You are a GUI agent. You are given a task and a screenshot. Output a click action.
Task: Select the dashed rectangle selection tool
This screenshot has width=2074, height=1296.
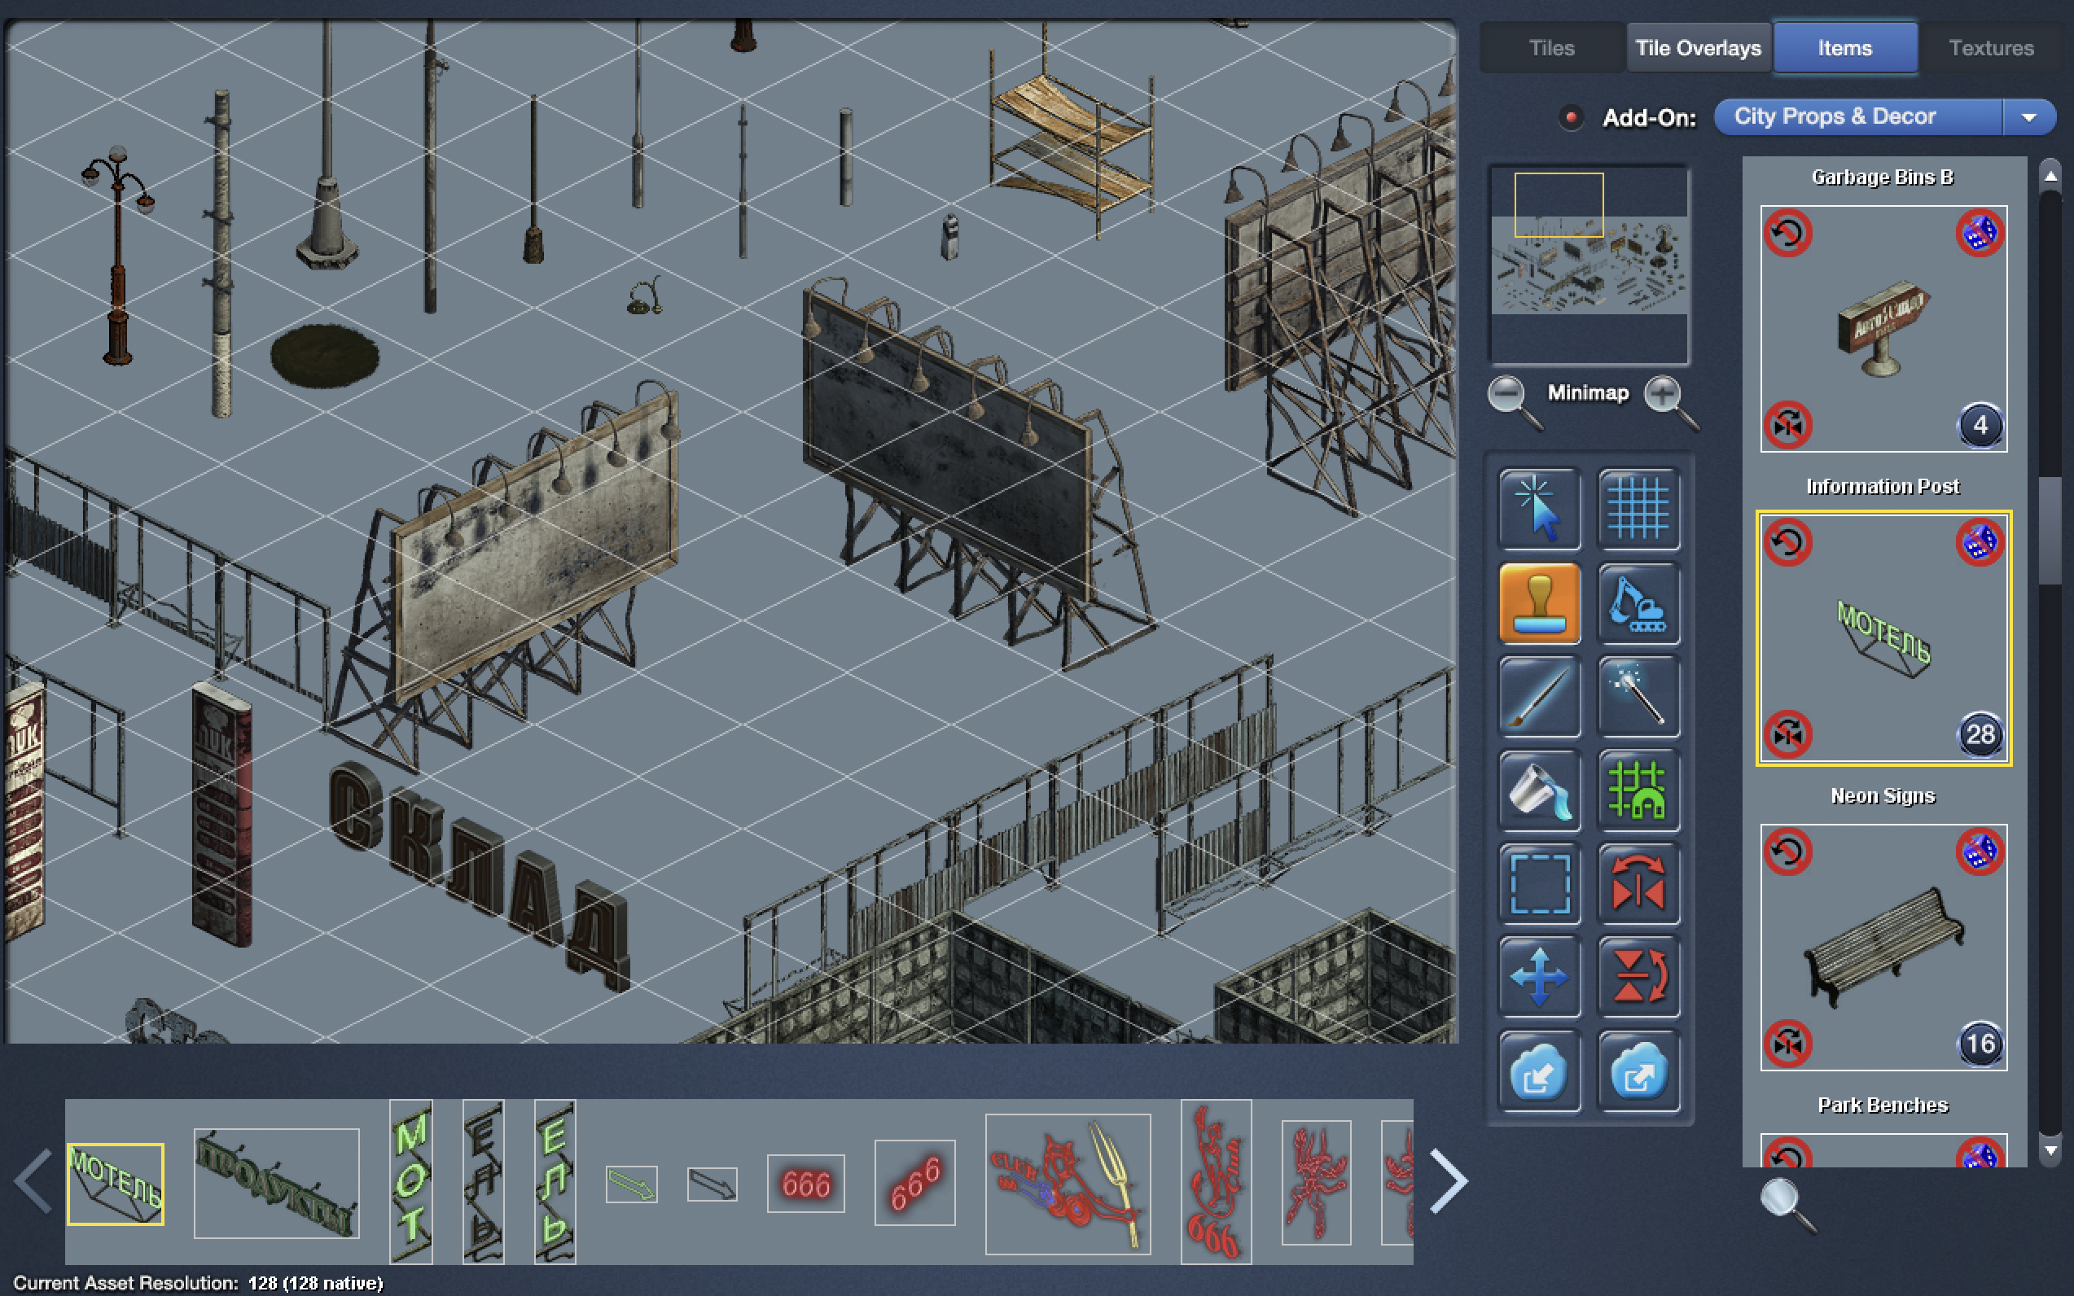pos(1539,884)
